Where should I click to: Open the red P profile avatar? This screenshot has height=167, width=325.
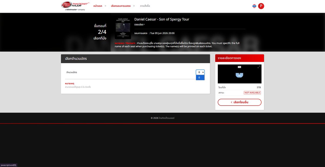click(x=261, y=6)
